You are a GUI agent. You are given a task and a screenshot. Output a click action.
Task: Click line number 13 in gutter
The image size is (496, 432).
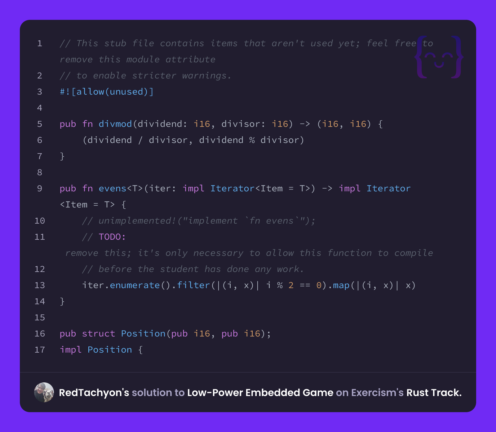coord(40,285)
